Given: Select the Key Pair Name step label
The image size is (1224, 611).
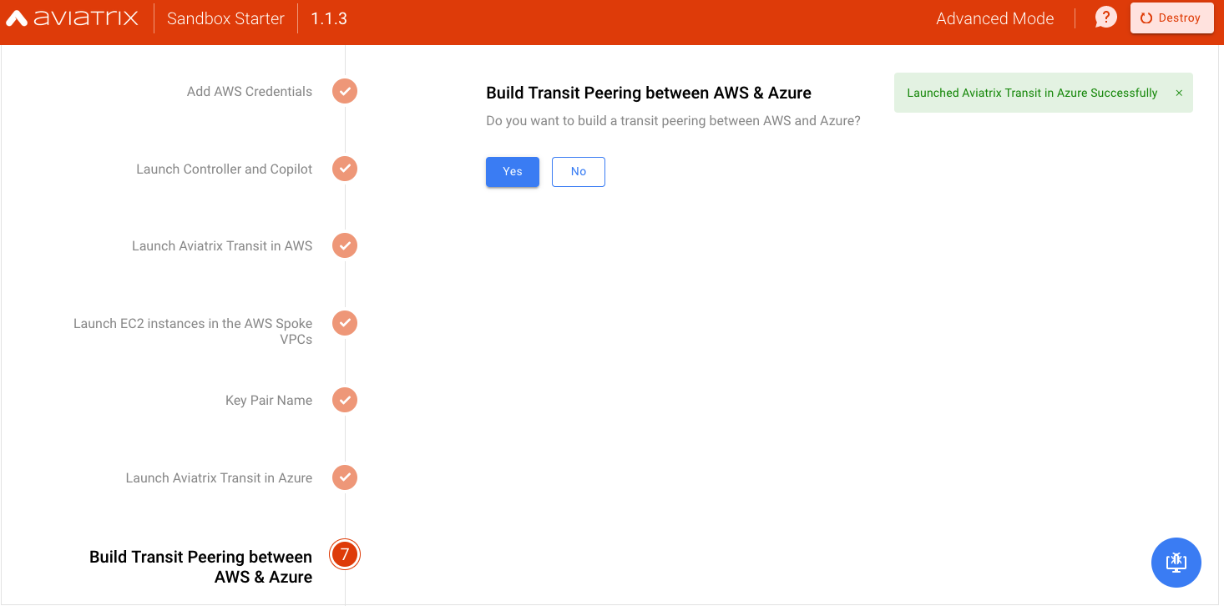Looking at the screenshot, I should [269, 401].
